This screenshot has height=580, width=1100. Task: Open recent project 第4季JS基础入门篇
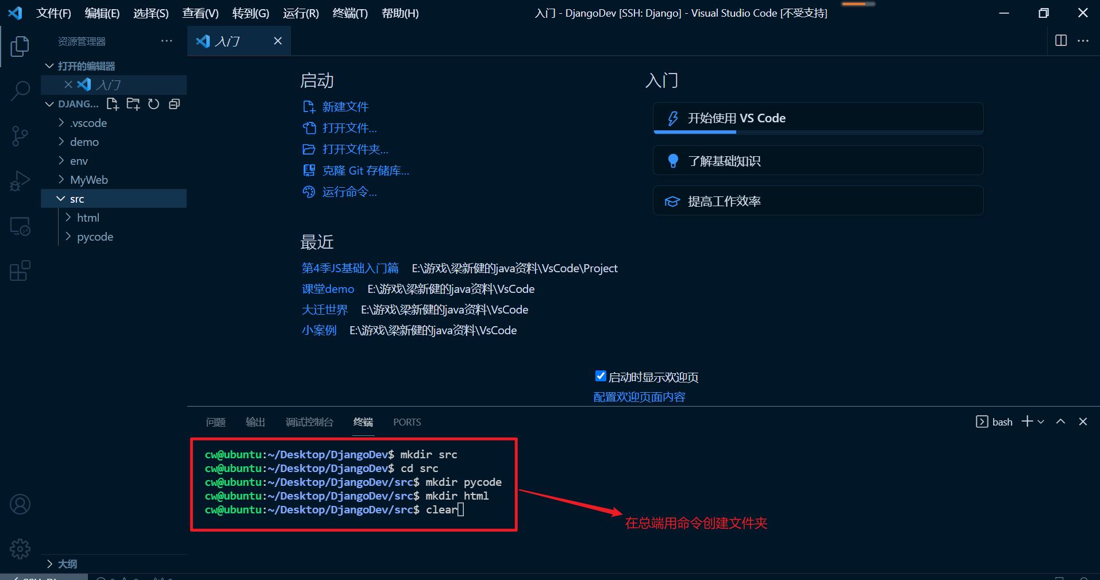point(350,268)
